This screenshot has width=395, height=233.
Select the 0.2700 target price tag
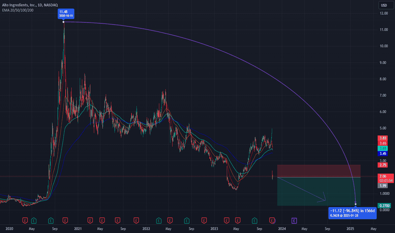point(384,205)
